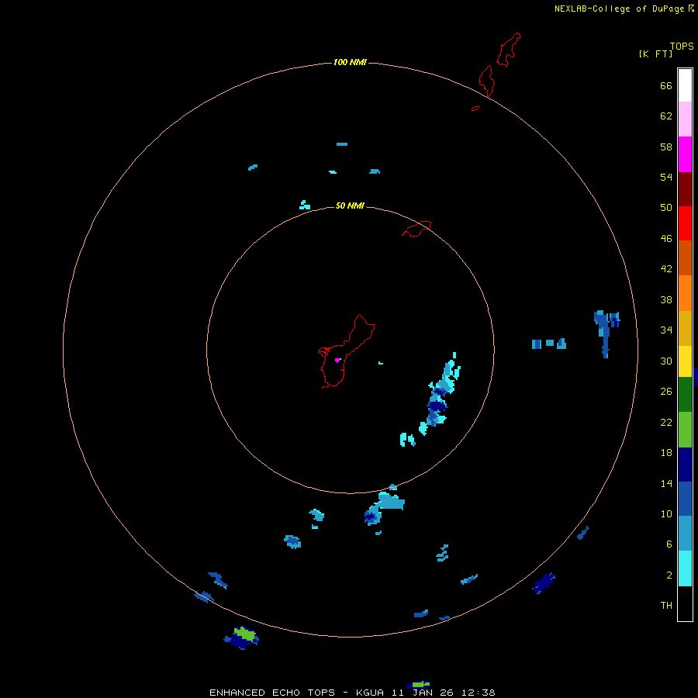Click the 100 NMI range ring label

(x=350, y=62)
